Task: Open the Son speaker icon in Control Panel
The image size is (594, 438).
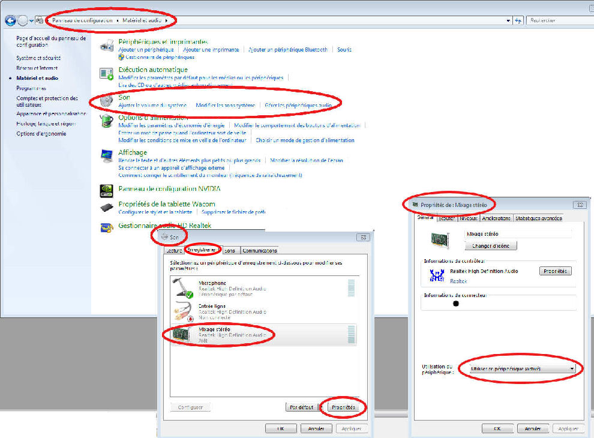Action: [106, 101]
